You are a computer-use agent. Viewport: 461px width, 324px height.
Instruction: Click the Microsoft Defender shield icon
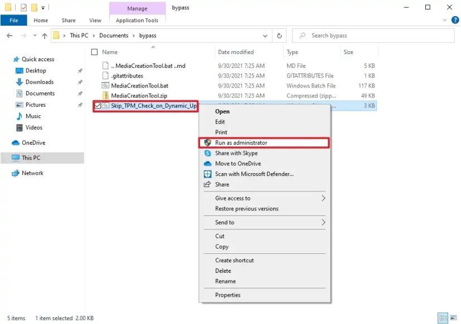tap(207, 174)
